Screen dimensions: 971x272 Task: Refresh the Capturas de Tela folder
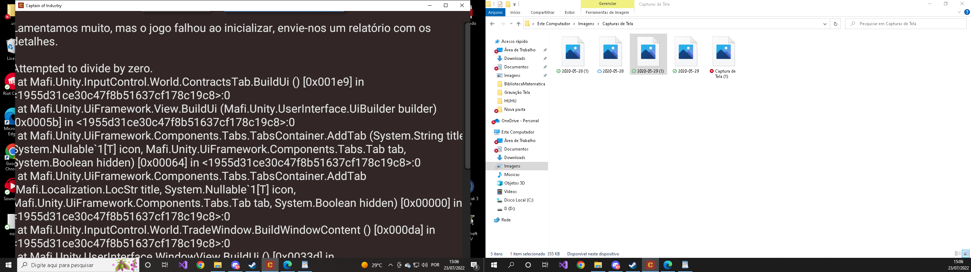click(835, 24)
